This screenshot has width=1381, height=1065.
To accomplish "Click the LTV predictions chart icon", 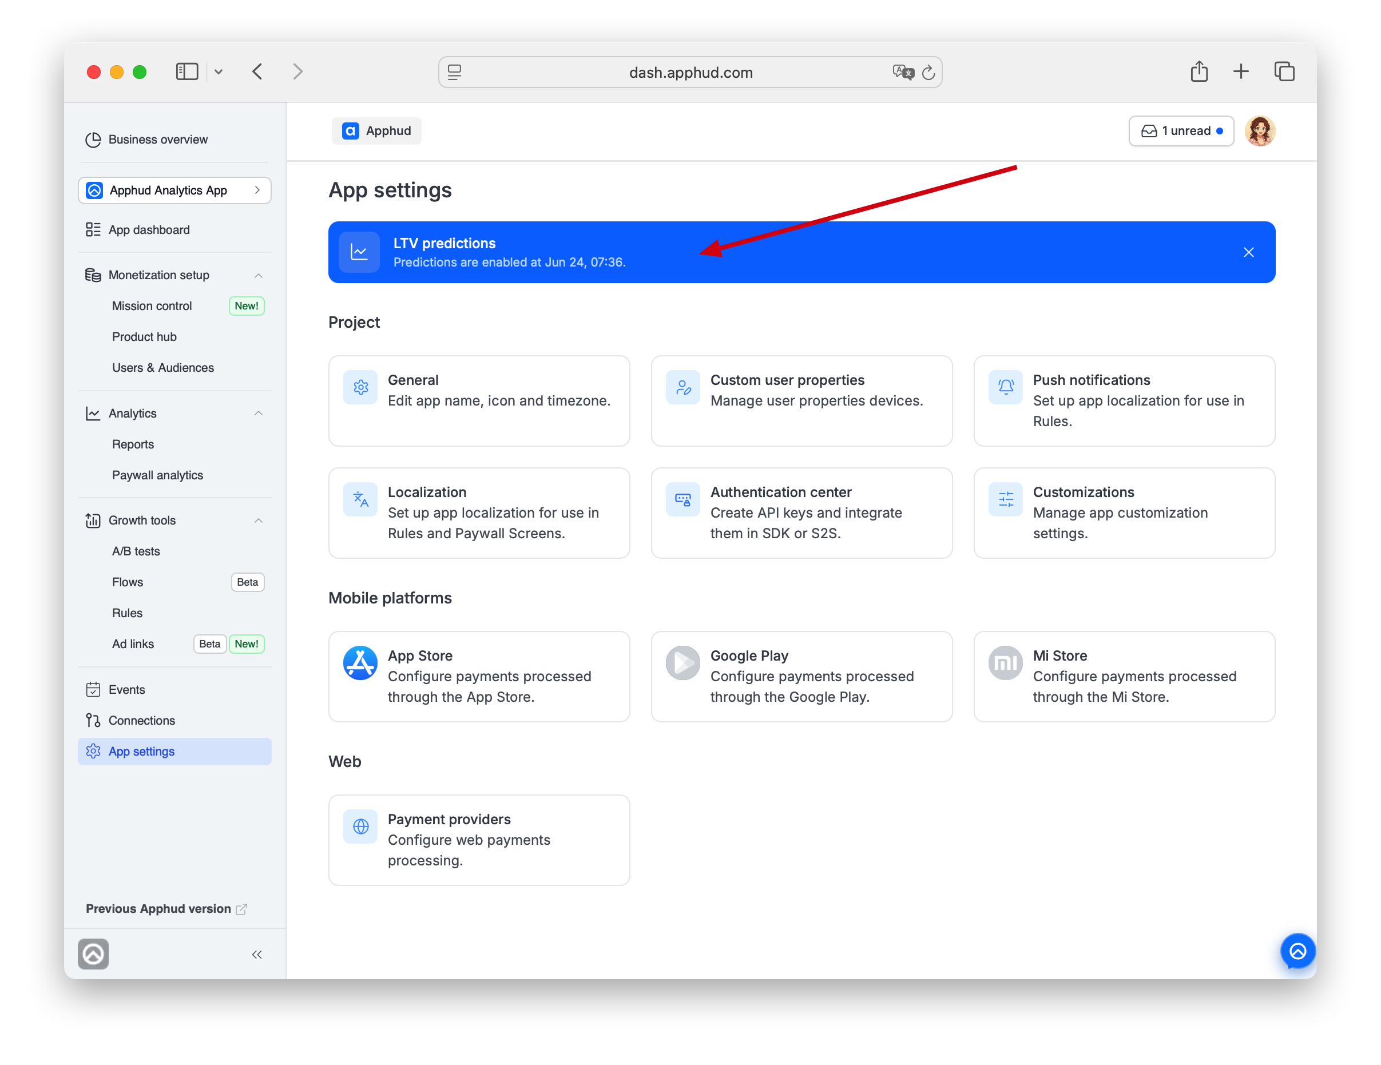I will pyautogui.click(x=359, y=252).
